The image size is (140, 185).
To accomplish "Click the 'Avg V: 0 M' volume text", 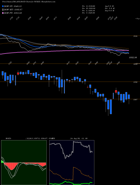I will coord(109,6).
